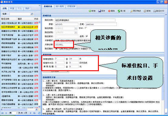
Task: Select the 股骨干骨折 pathway row
Action: pos(19,55)
